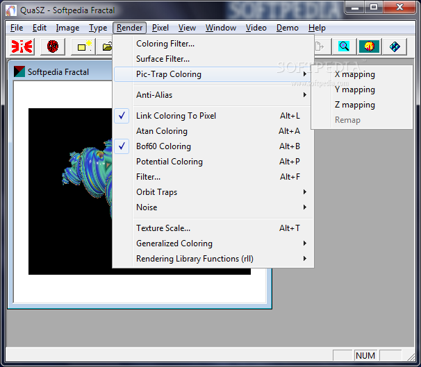Minimize the QuaSZ window
The width and height of the screenshot is (421, 367).
click(355, 8)
